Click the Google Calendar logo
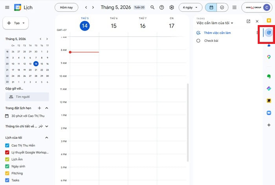 [x=18, y=7]
